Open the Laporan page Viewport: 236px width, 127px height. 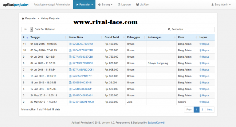(124, 5)
